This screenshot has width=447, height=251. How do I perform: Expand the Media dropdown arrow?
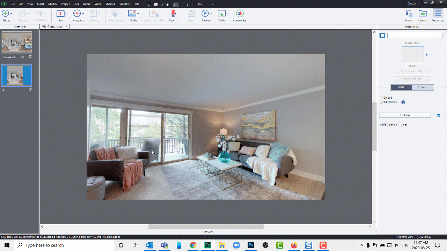click(138, 14)
